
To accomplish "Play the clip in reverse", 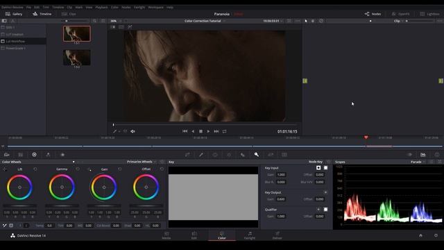I will (193, 131).
